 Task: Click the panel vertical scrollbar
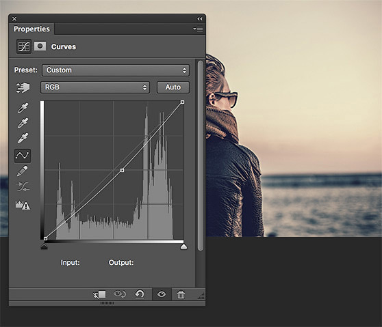click(201, 156)
